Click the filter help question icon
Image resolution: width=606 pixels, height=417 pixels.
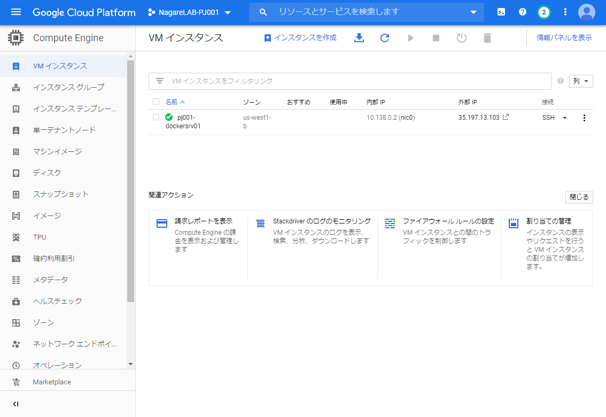coord(561,81)
